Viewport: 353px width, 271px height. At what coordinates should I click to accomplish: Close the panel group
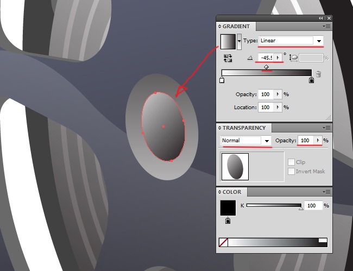pos(329,18)
